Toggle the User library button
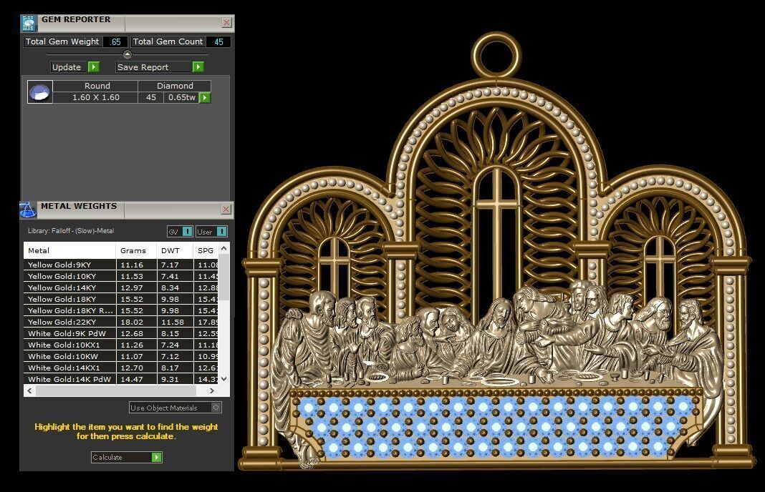Screen dimensions: 765x492 click(x=212, y=232)
